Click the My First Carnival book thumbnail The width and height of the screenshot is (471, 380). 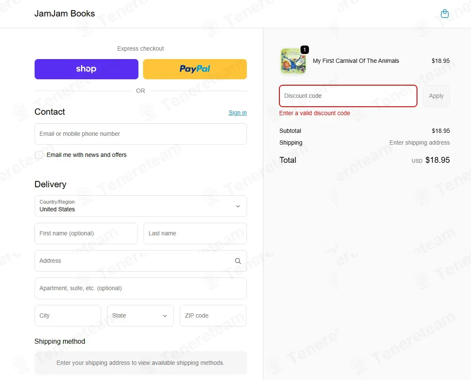point(293,62)
